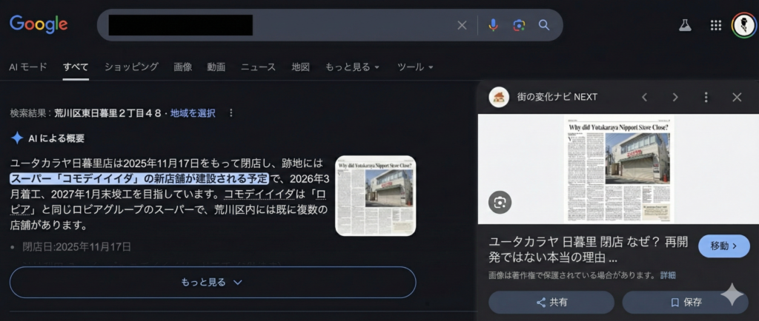This screenshot has width=759, height=321.
Task: Open the ユータカラヤ 日暮里 閉店 なぜ？ title
Action: 588,249
